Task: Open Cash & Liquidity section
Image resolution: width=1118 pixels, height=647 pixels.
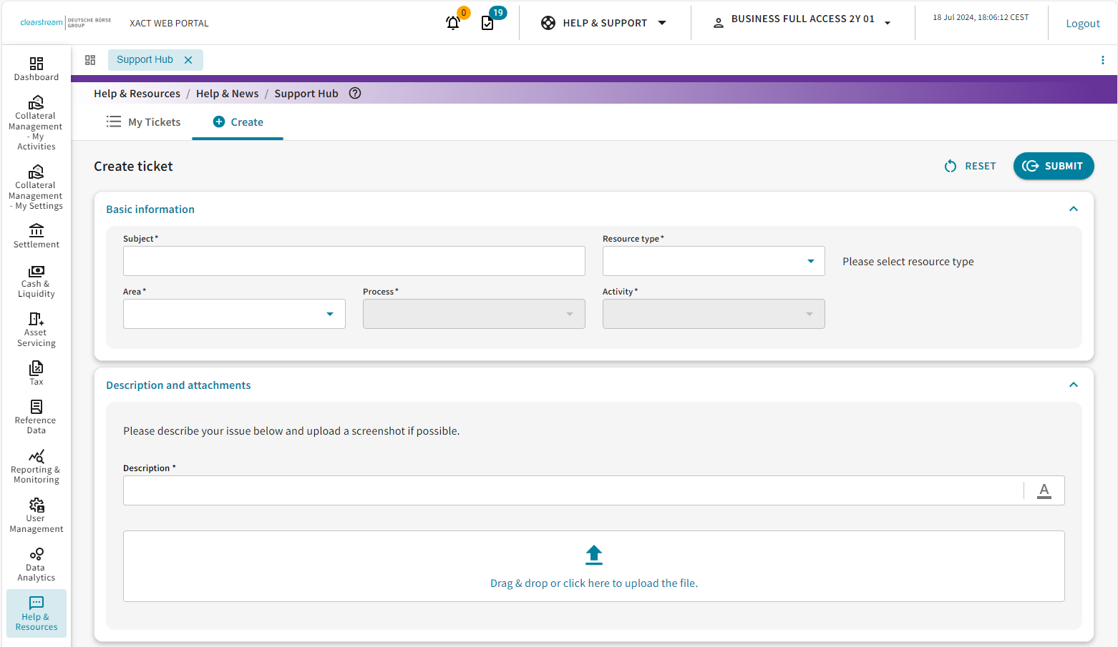Action: click(36, 279)
